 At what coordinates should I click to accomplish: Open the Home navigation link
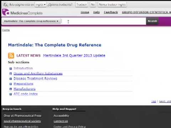85,12
